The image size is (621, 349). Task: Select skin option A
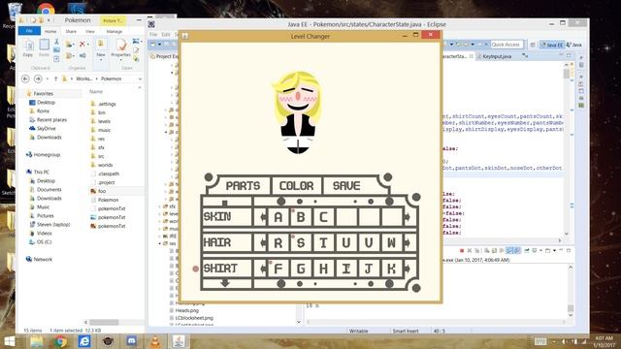(x=278, y=217)
